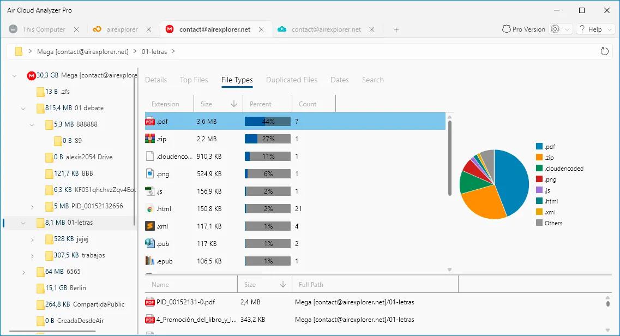This screenshot has height=336, width=620.
Task: Switch to the Details tab
Action: coord(156,80)
